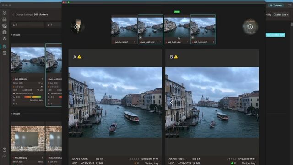Click the share arrow icon at sidebar bottom
Viewport: 293px width, 165px height.
(x=5, y=156)
